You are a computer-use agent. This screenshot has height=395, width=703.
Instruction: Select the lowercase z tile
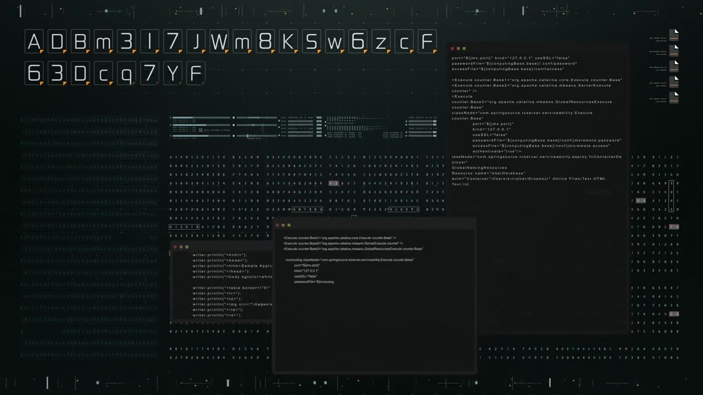pyautogui.click(x=380, y=42)
